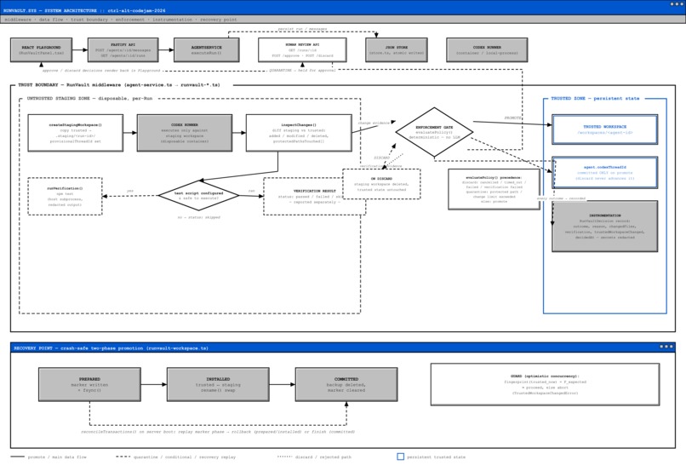Click the 'no → status: skipped' label
The width and height of the screenshot is (686, 465).
(x=198, y=217)
